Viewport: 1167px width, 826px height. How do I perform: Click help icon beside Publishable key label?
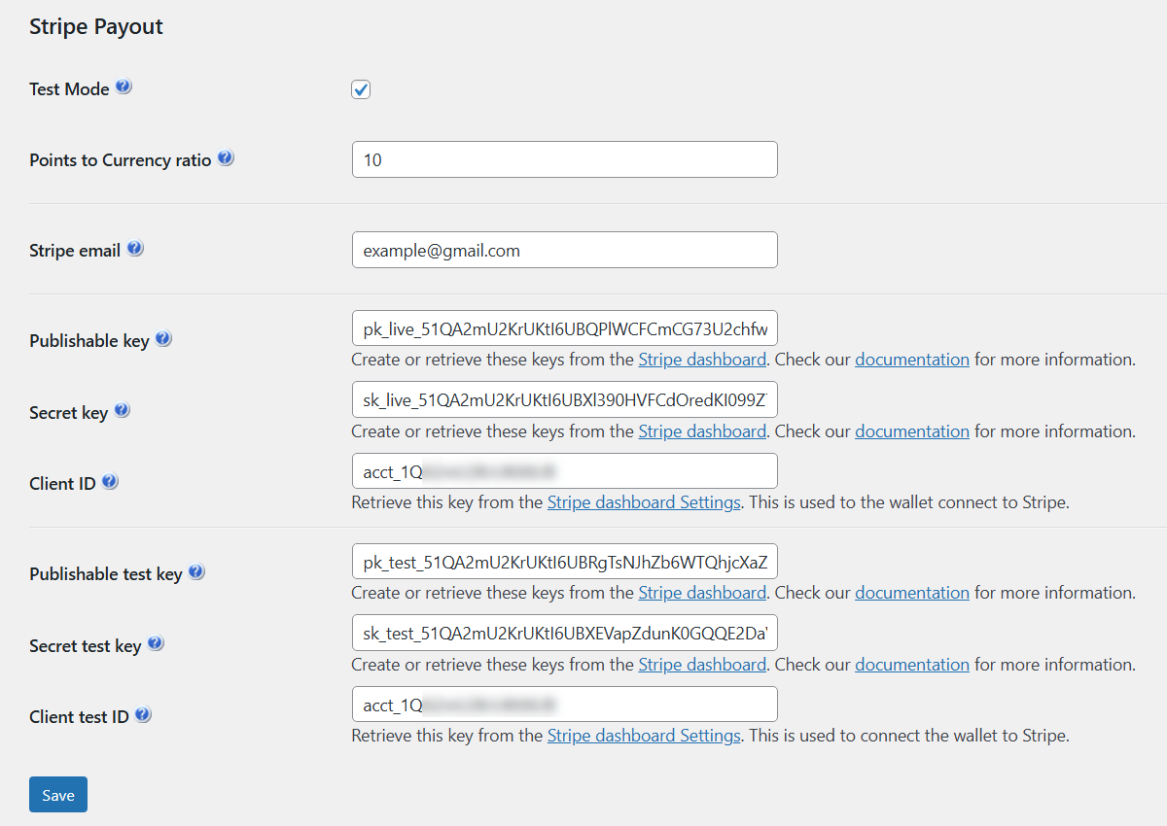(x=163, y=338)
